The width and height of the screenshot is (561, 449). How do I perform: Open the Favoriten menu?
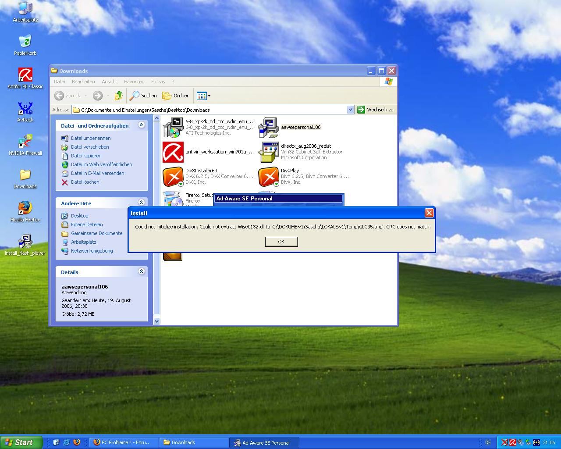click(x=134, y=82)
